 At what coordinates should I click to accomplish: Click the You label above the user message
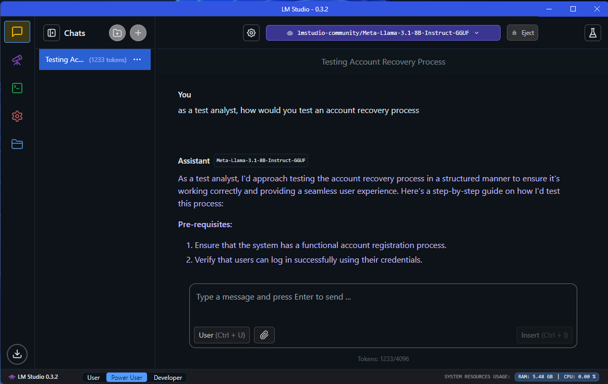tap(185, 94)
